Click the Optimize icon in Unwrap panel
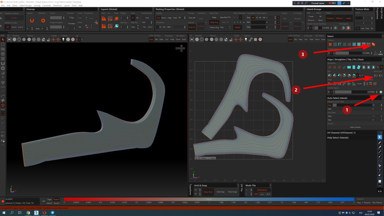This screenshot has height=216, width=384. [x=43, y=20]
